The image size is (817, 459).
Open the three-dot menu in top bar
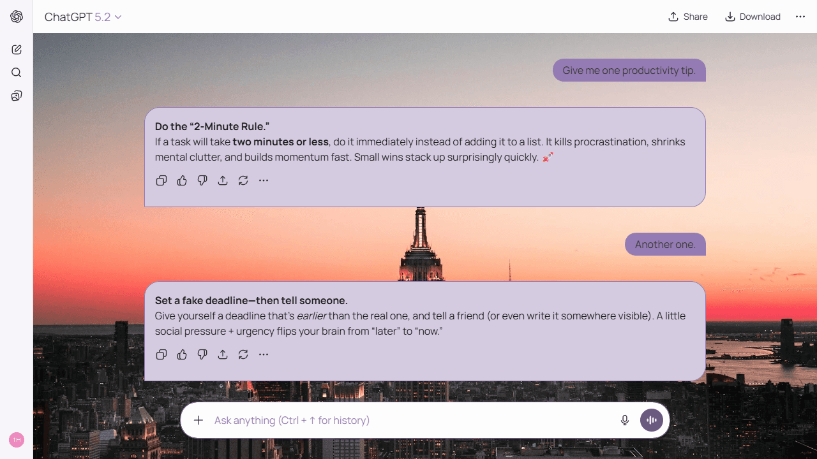click(800, 17)
